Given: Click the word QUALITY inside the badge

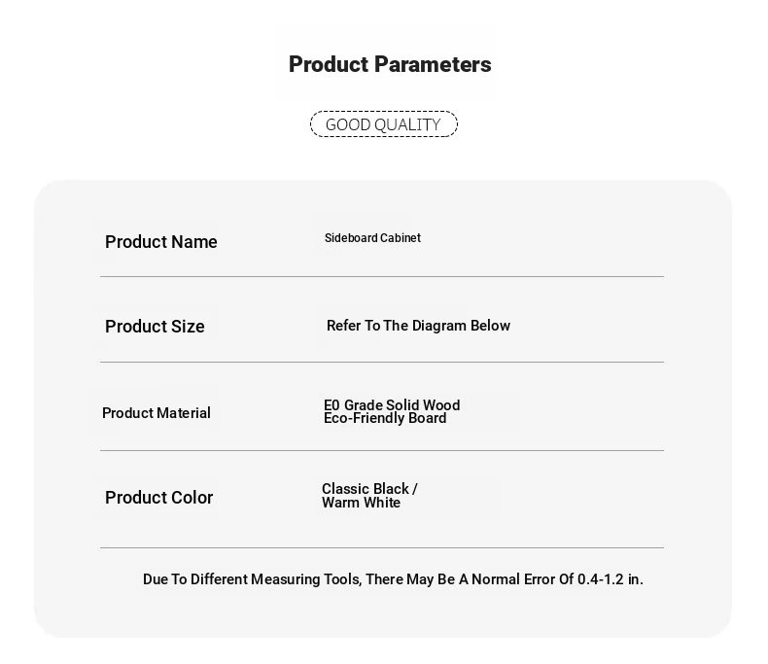Looking at the screenshot, I should pyautogui.click(x=407, y=124).
